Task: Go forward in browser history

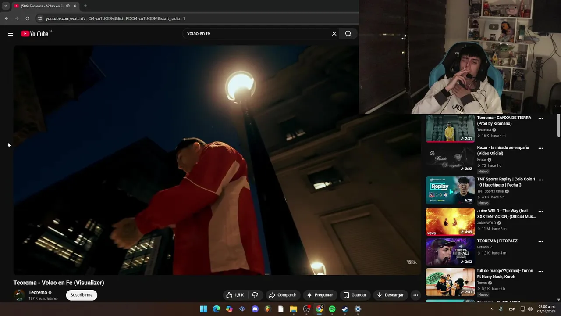Action: [x=17, y=18]
